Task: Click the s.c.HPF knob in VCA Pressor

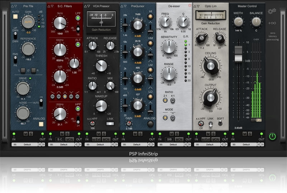Action: click(93, 123)
